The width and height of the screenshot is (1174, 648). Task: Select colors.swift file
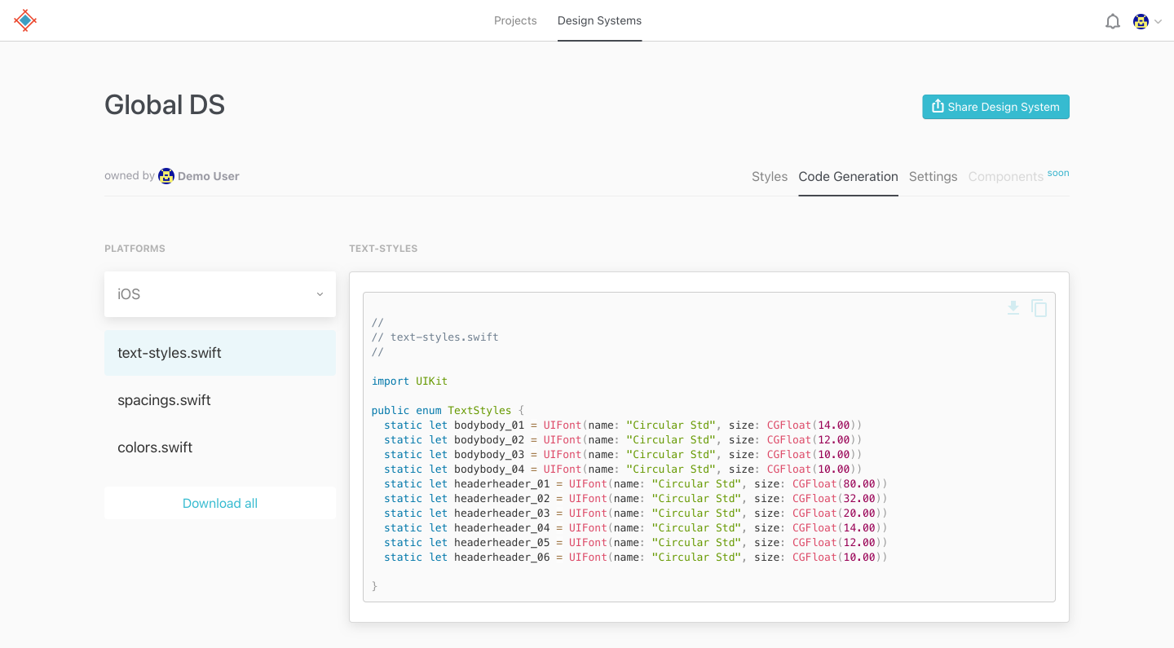coord(220,447)
